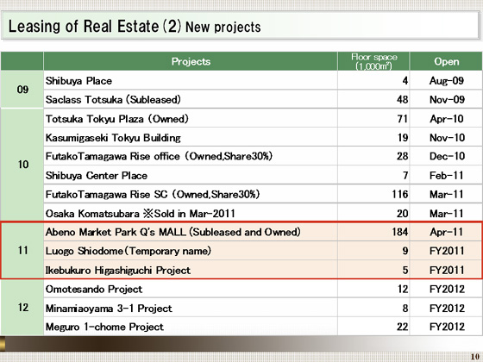Click the page number '10'
The height and width of the screenshot is (362, 483).
(474, 356)
